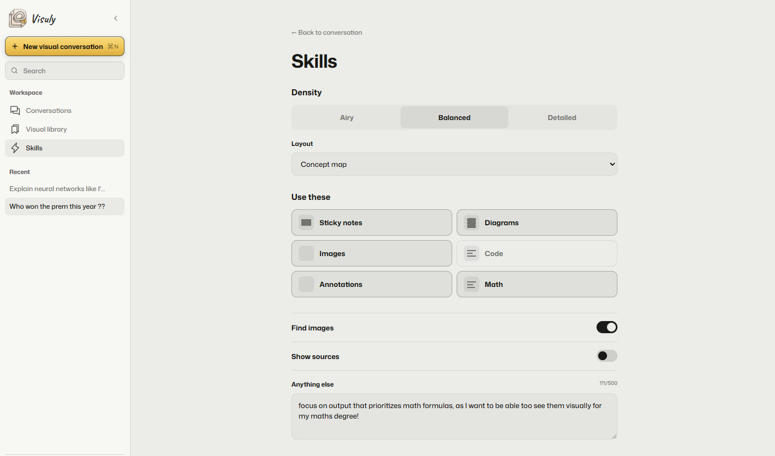Click the Skills page heading
Image resolution: width=775 pixels, height=456 pixels.
point(314,61)
